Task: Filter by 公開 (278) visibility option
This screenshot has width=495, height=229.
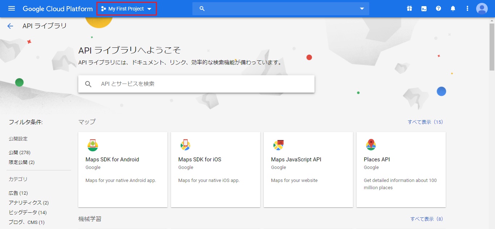Action: 19,152
